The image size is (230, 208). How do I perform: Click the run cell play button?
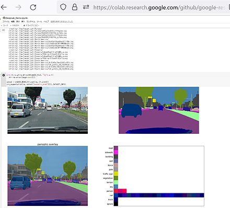[4, 75]
